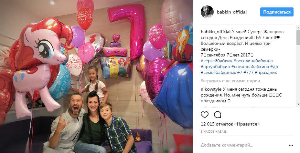Open babkin_official profile avatar
Screen dimensions: 300x153
tap(207, 12)
